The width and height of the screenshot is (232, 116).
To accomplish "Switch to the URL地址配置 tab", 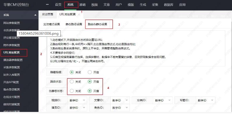I will 67,14.
